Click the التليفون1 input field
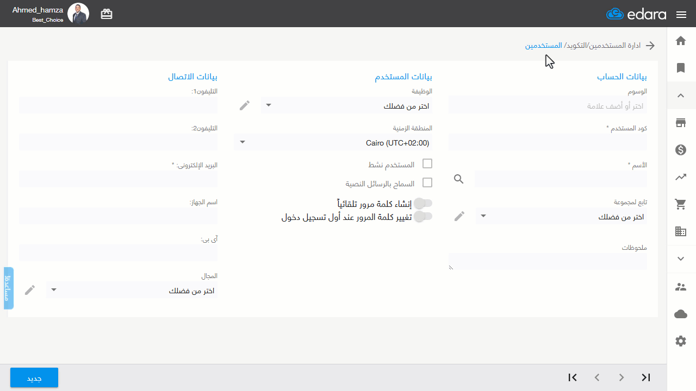The image size is (696, 391). pos(118,105)
